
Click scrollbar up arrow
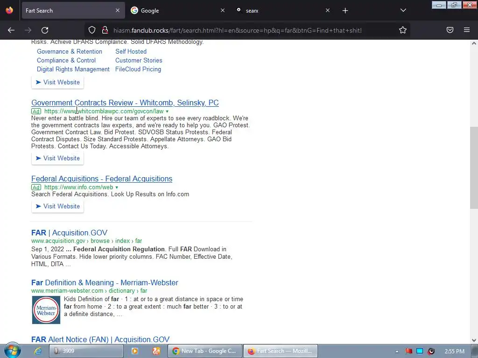coord(474,43)
